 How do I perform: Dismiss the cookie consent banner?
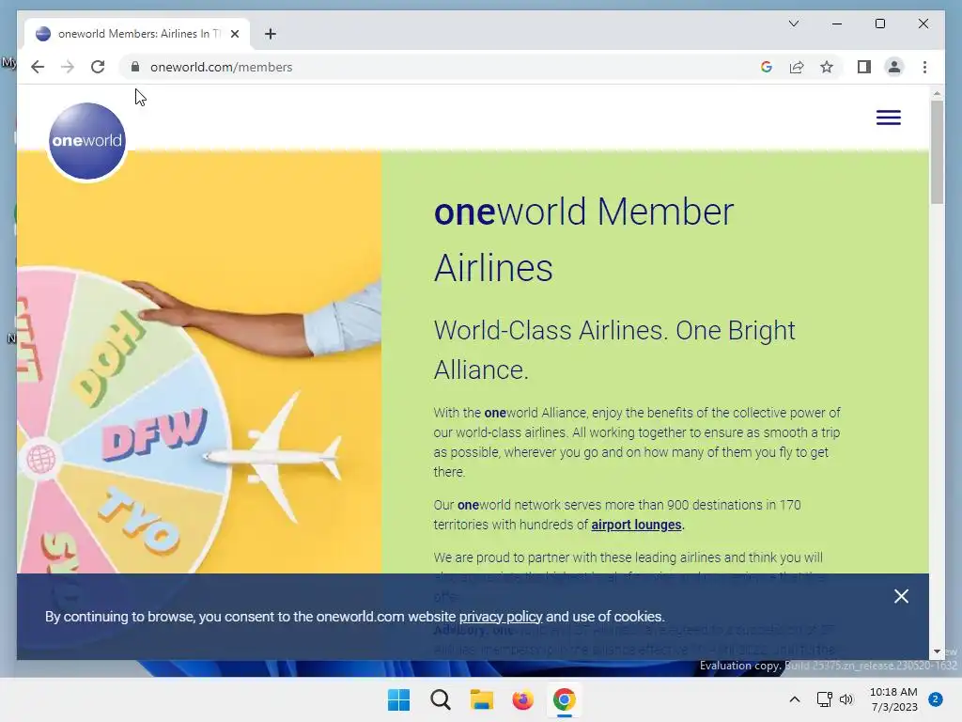[901, 596]
